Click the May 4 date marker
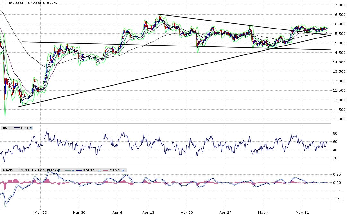Viewport: 348px width, 217px height. pyautogui.click(x=263, y=213)
